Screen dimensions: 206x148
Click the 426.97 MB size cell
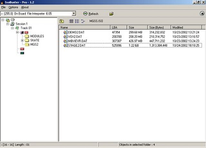[x=136, y=41]
